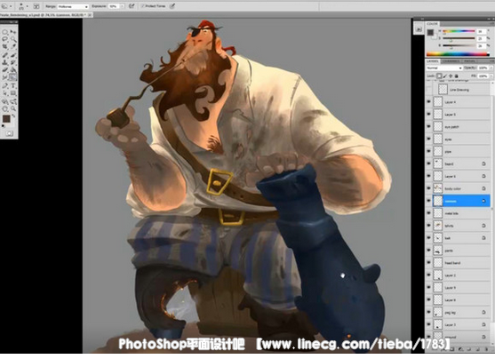
Task: Select the Lasso tool
Action: point(5,39)
